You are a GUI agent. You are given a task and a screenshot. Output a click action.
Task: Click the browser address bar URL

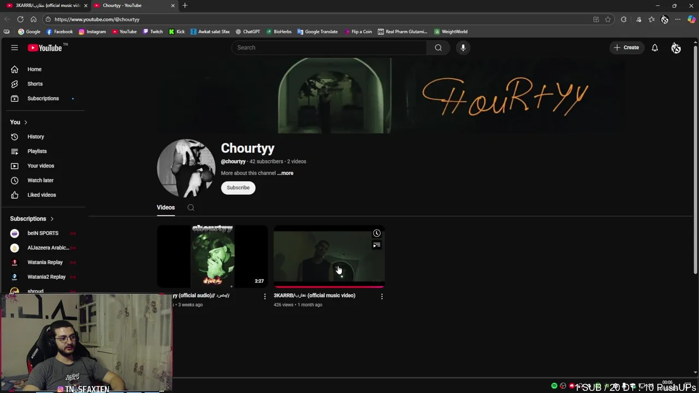click(97, 19)
